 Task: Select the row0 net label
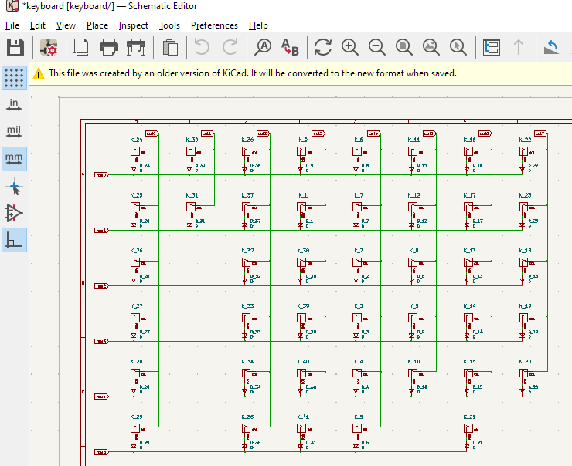[101, 175]
